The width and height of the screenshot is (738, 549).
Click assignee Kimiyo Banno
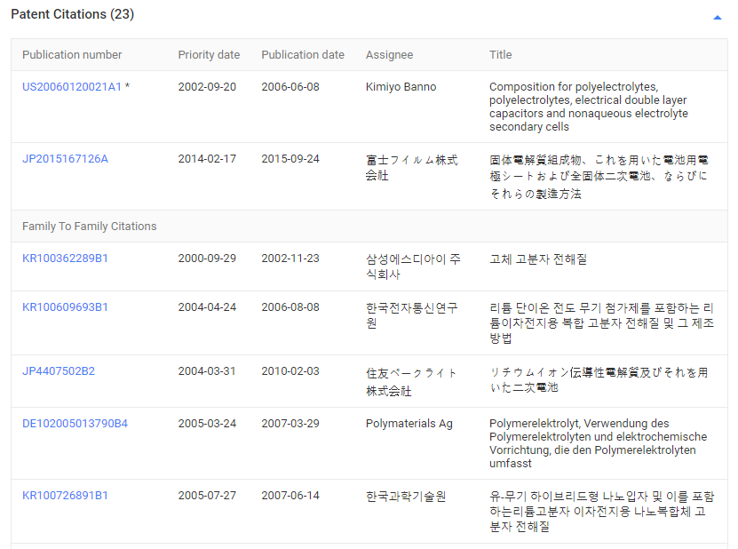click(401, 87)
